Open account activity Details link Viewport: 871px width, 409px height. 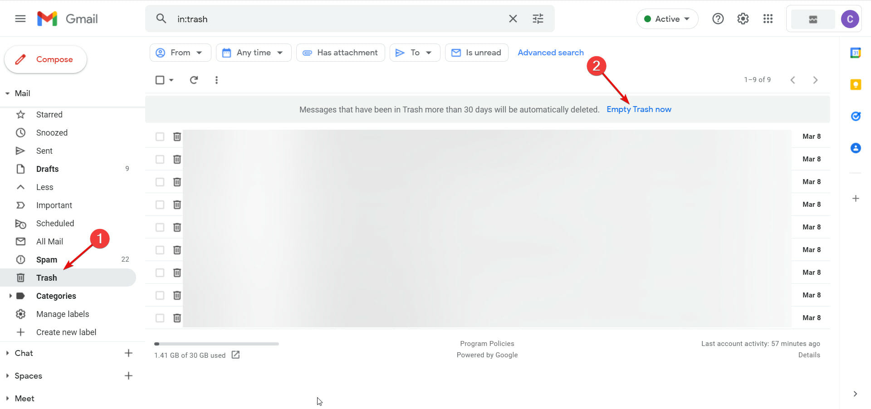tap(809, 355)
